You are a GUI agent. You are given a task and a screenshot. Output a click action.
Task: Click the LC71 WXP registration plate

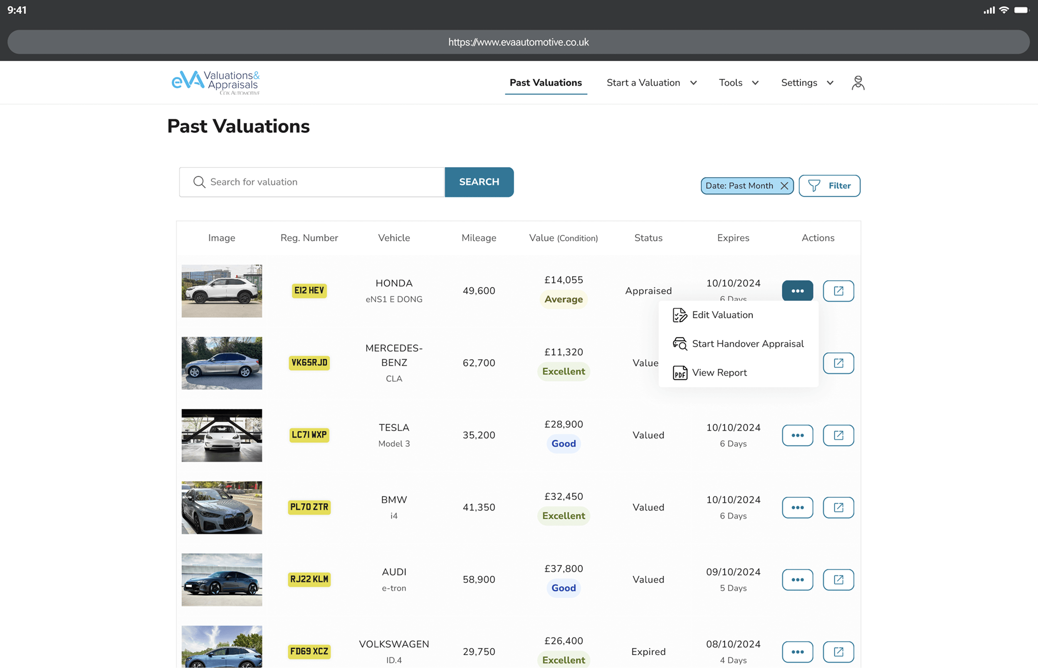tap(309, 435)
